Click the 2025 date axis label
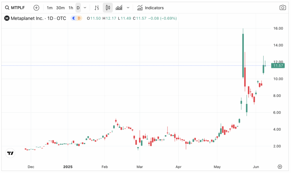This screenshot has height=173, width=291. click(x=68, y=167)
